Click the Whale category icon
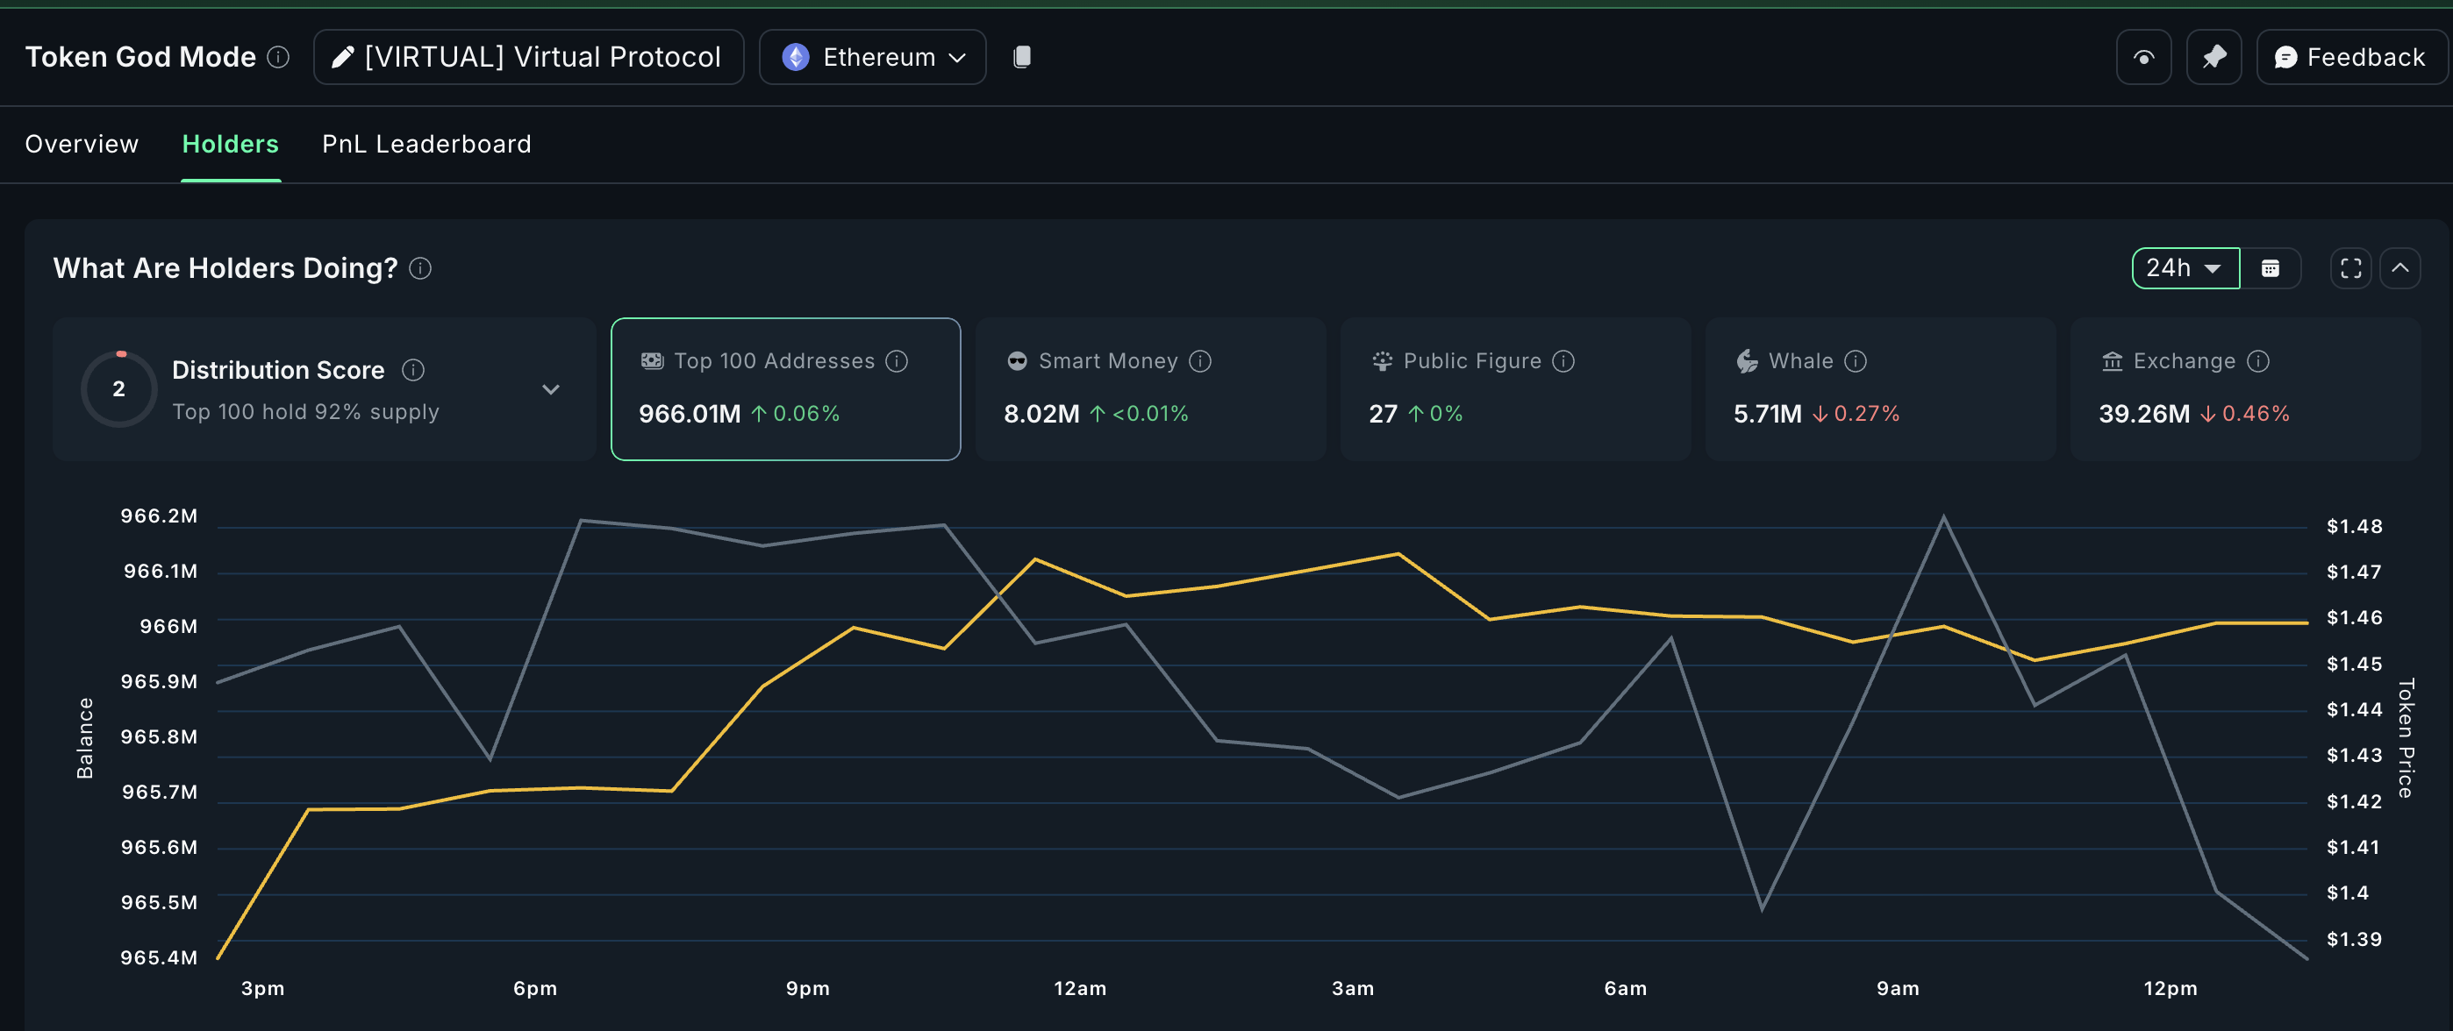 pos(1747,359)
